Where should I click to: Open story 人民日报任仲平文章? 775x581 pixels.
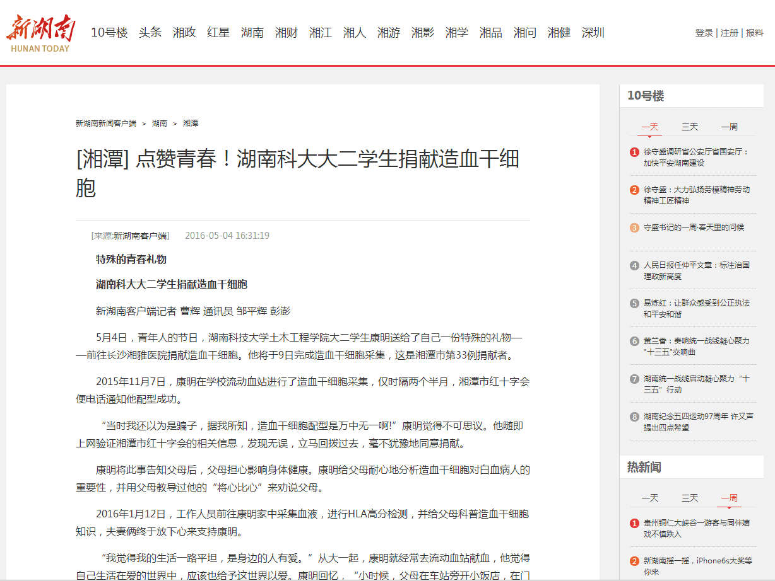(x=697, y=270)
